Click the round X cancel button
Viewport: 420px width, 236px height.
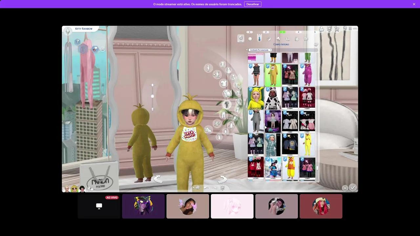(345, 188)
